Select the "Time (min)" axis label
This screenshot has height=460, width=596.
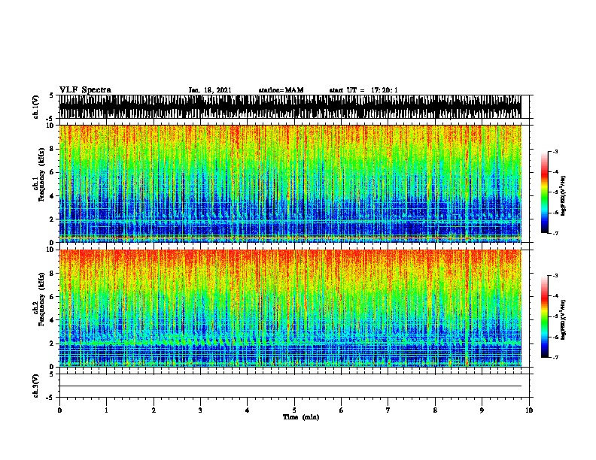[x=301, y=417]
